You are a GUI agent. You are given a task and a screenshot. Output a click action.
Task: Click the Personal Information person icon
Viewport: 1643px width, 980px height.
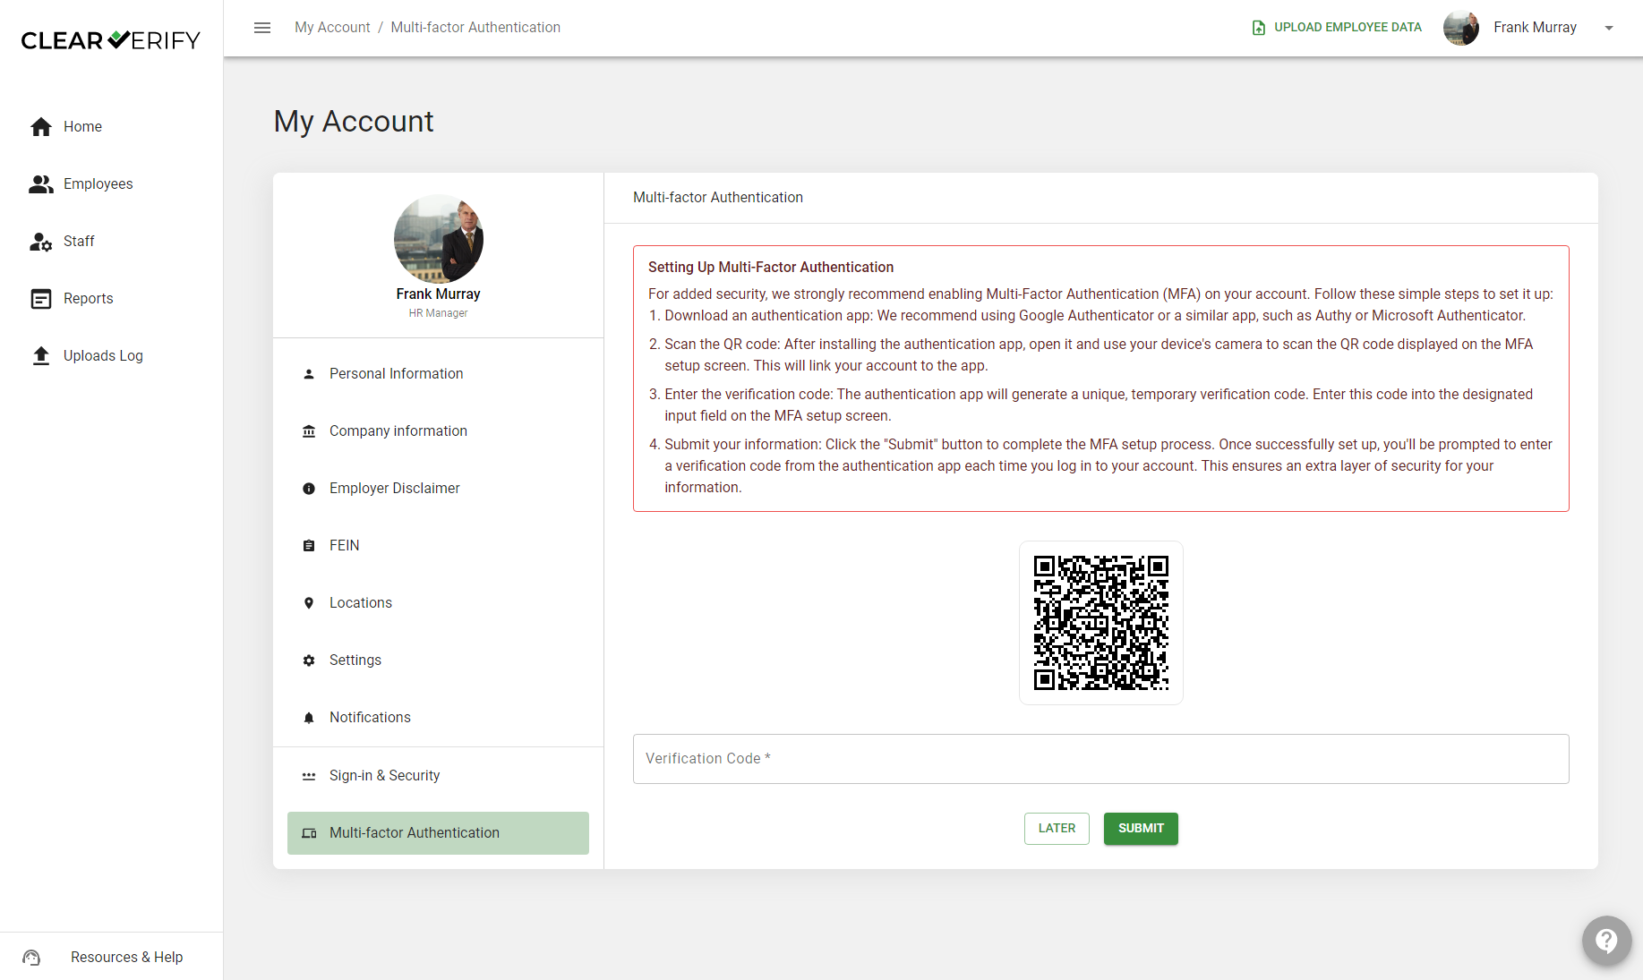[309, 374]
